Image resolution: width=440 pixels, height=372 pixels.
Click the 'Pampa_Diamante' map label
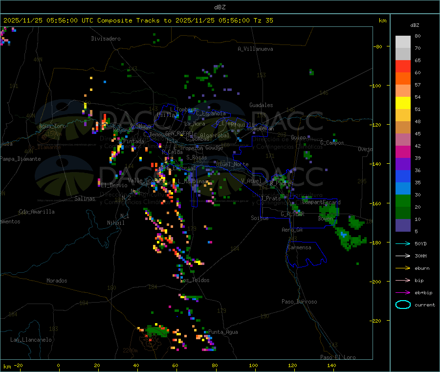tap(21, 159)
